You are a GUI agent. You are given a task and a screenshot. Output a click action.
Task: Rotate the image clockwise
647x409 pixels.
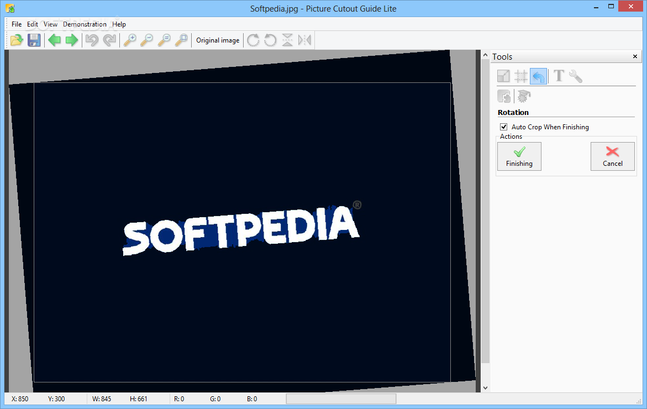(x=253, y=40)
